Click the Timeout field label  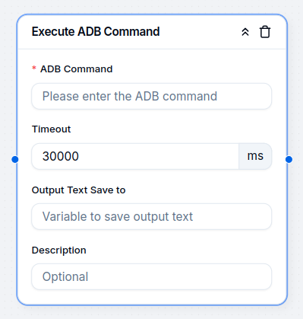click(x=51, y=129)
